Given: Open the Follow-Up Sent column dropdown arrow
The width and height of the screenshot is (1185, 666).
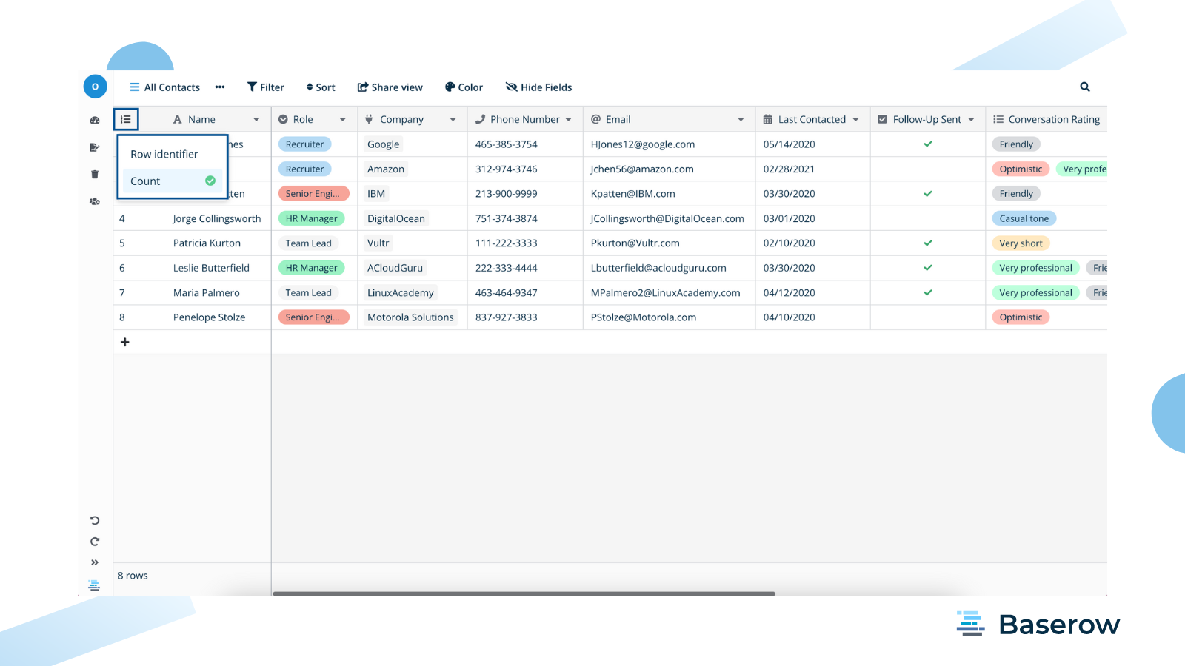Looking at the screenshot, I should click(x=971, y=120).
